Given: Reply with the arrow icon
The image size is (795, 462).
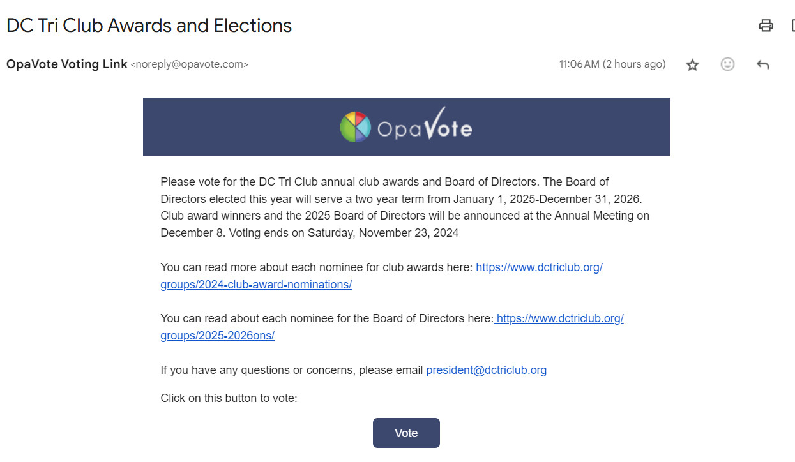Looking at the screenshot, I should 762,64.
